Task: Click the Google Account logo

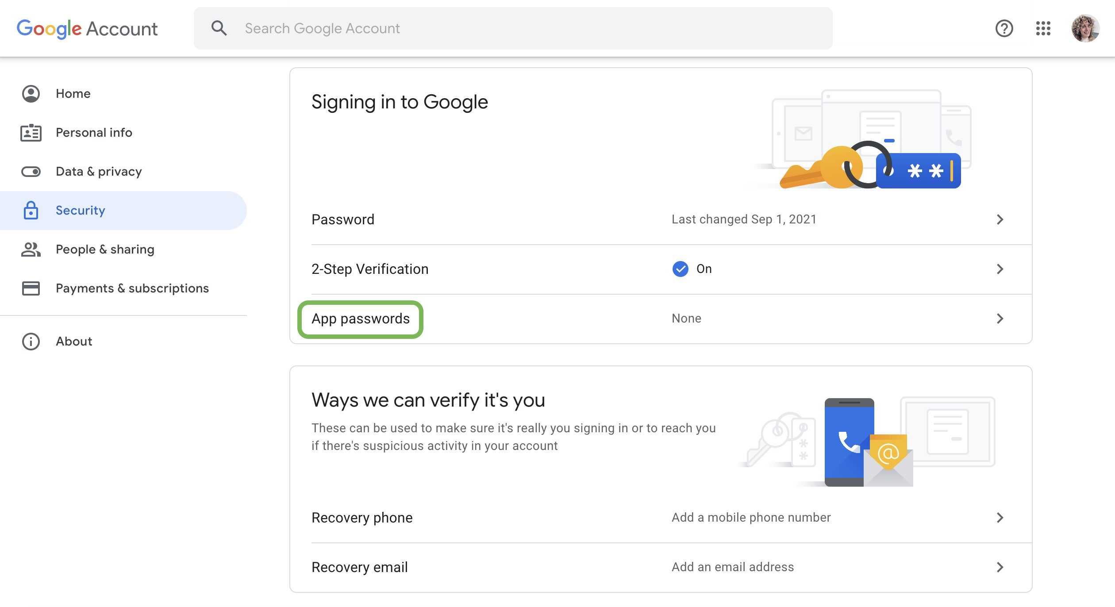Action: [87, 29]
